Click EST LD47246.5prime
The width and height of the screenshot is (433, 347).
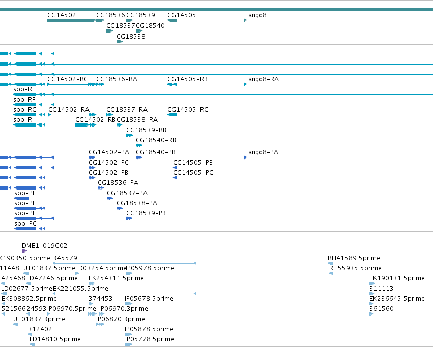(28, 283)
